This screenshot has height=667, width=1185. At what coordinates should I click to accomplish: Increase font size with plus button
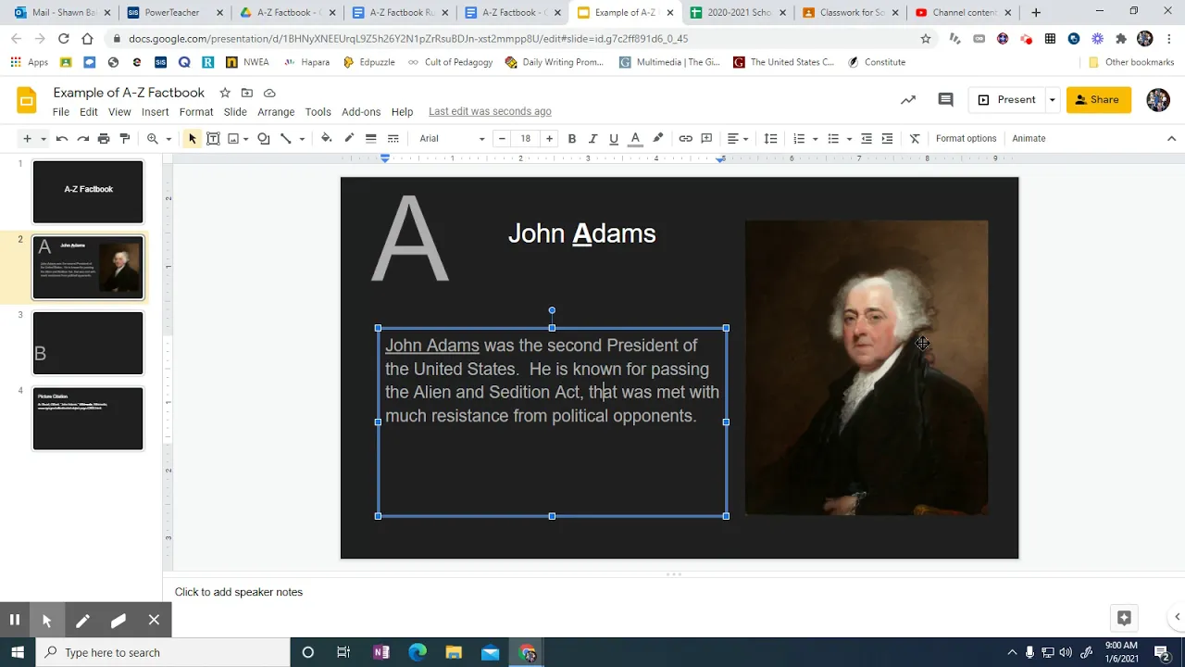click(549, 139)
